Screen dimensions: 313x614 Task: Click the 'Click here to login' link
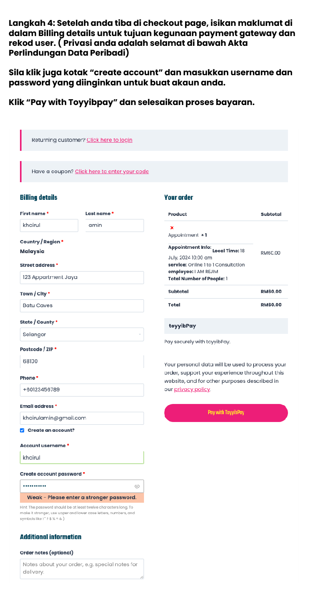110,140
